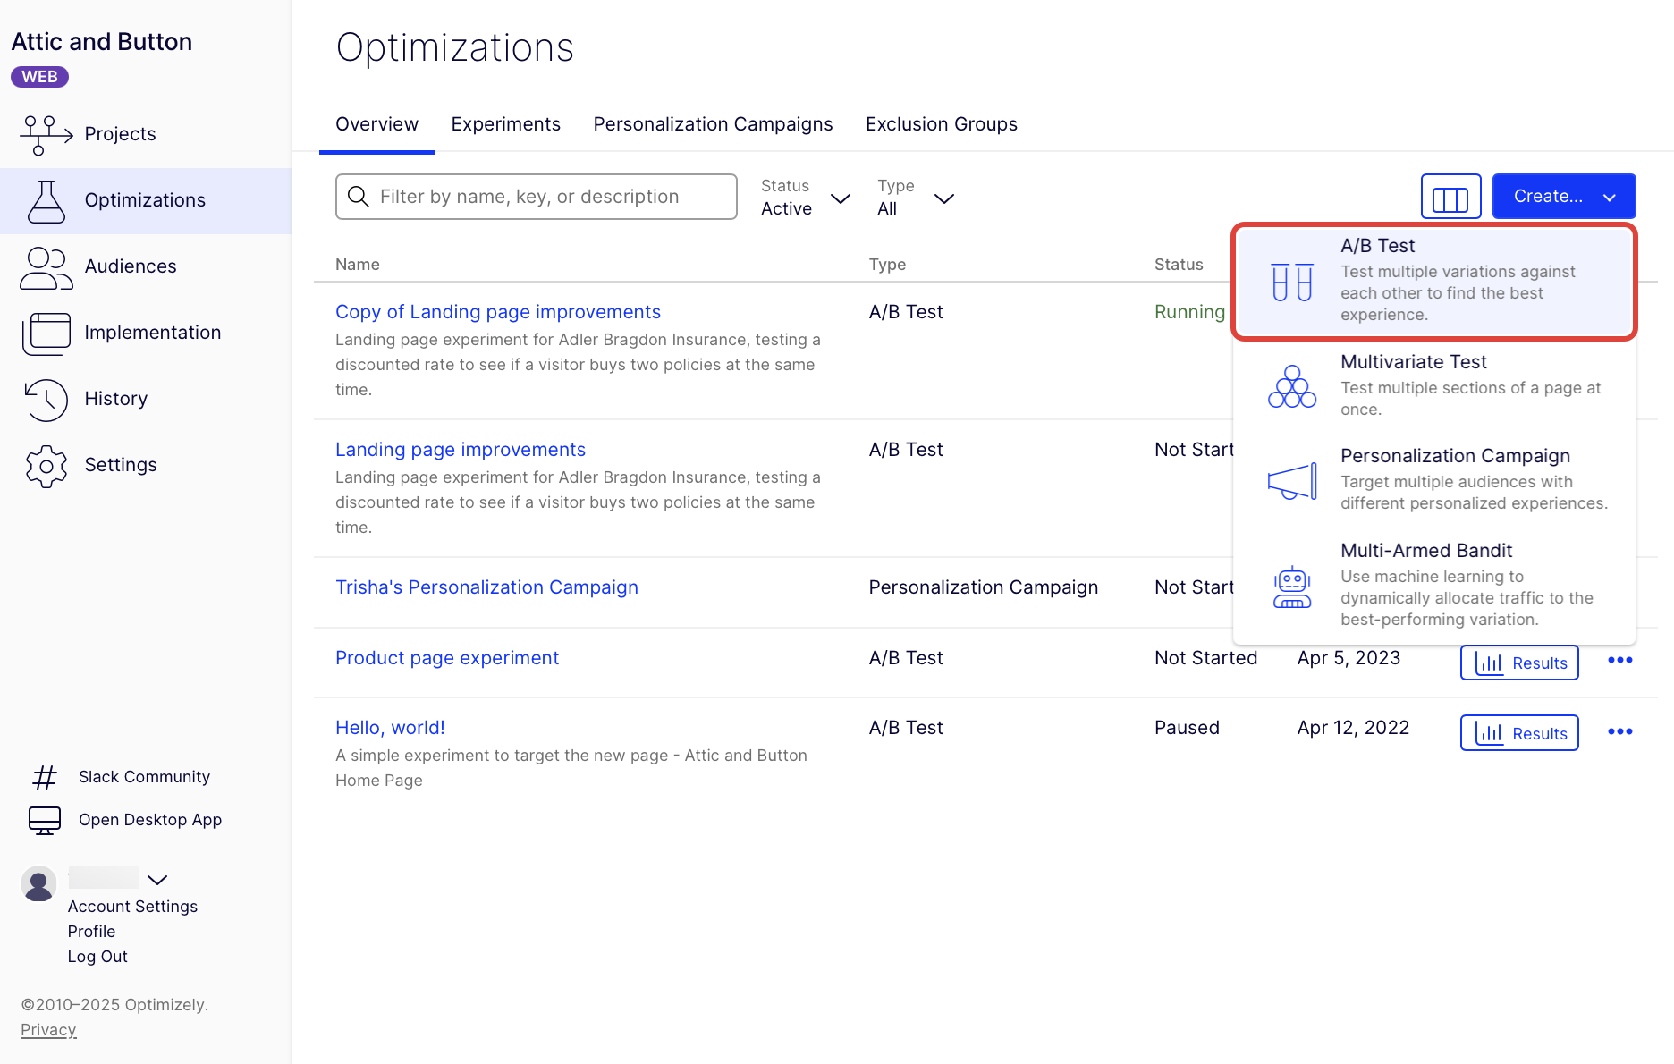
Task: Switch to the Experiments tab
Action: (x=505, y=124)
